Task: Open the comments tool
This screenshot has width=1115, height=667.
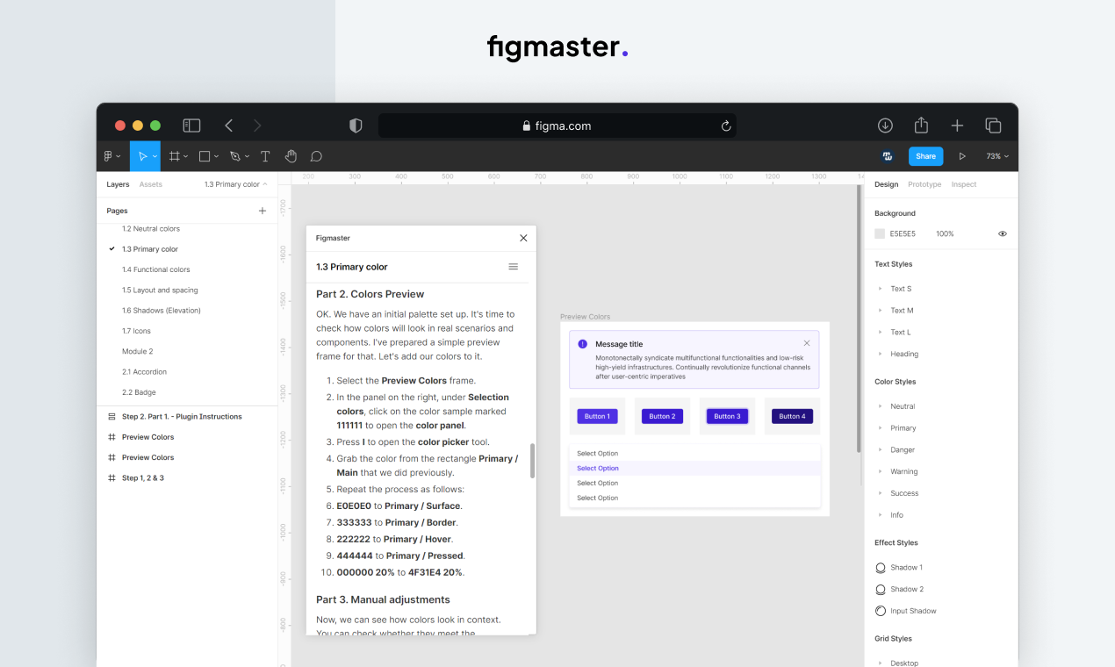Action: tap(316, 155)
